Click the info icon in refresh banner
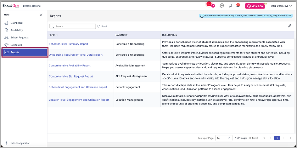The width and height of the screenshot is (297, 148). [202, 16]
